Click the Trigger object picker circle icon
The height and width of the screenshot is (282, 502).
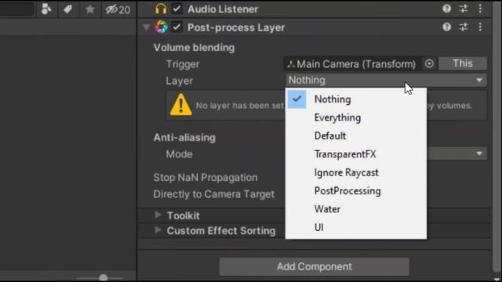pos(429,63)
